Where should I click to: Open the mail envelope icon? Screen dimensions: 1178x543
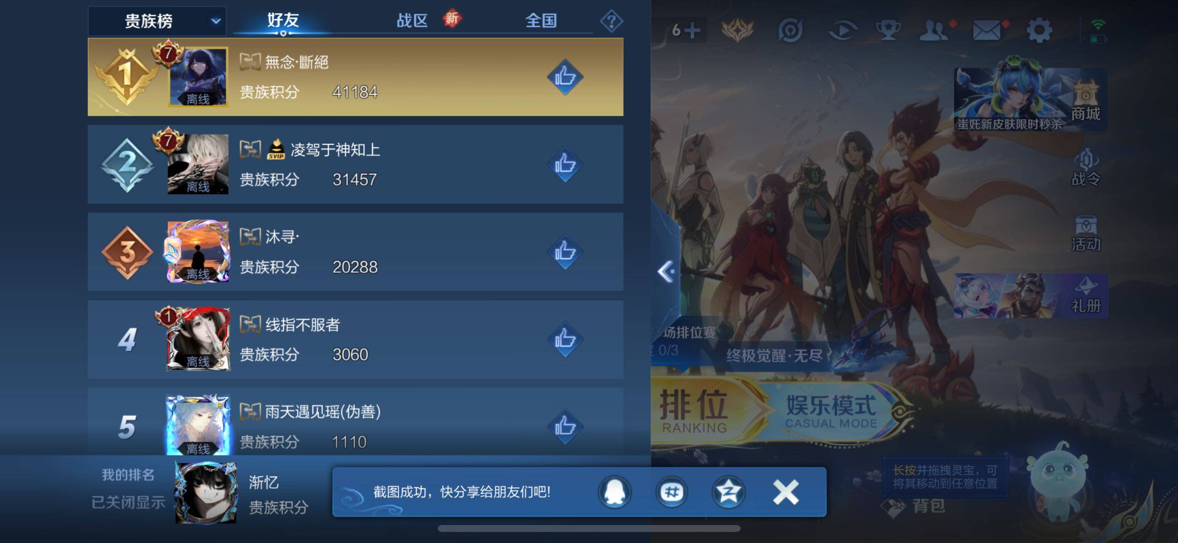point(987,31)
